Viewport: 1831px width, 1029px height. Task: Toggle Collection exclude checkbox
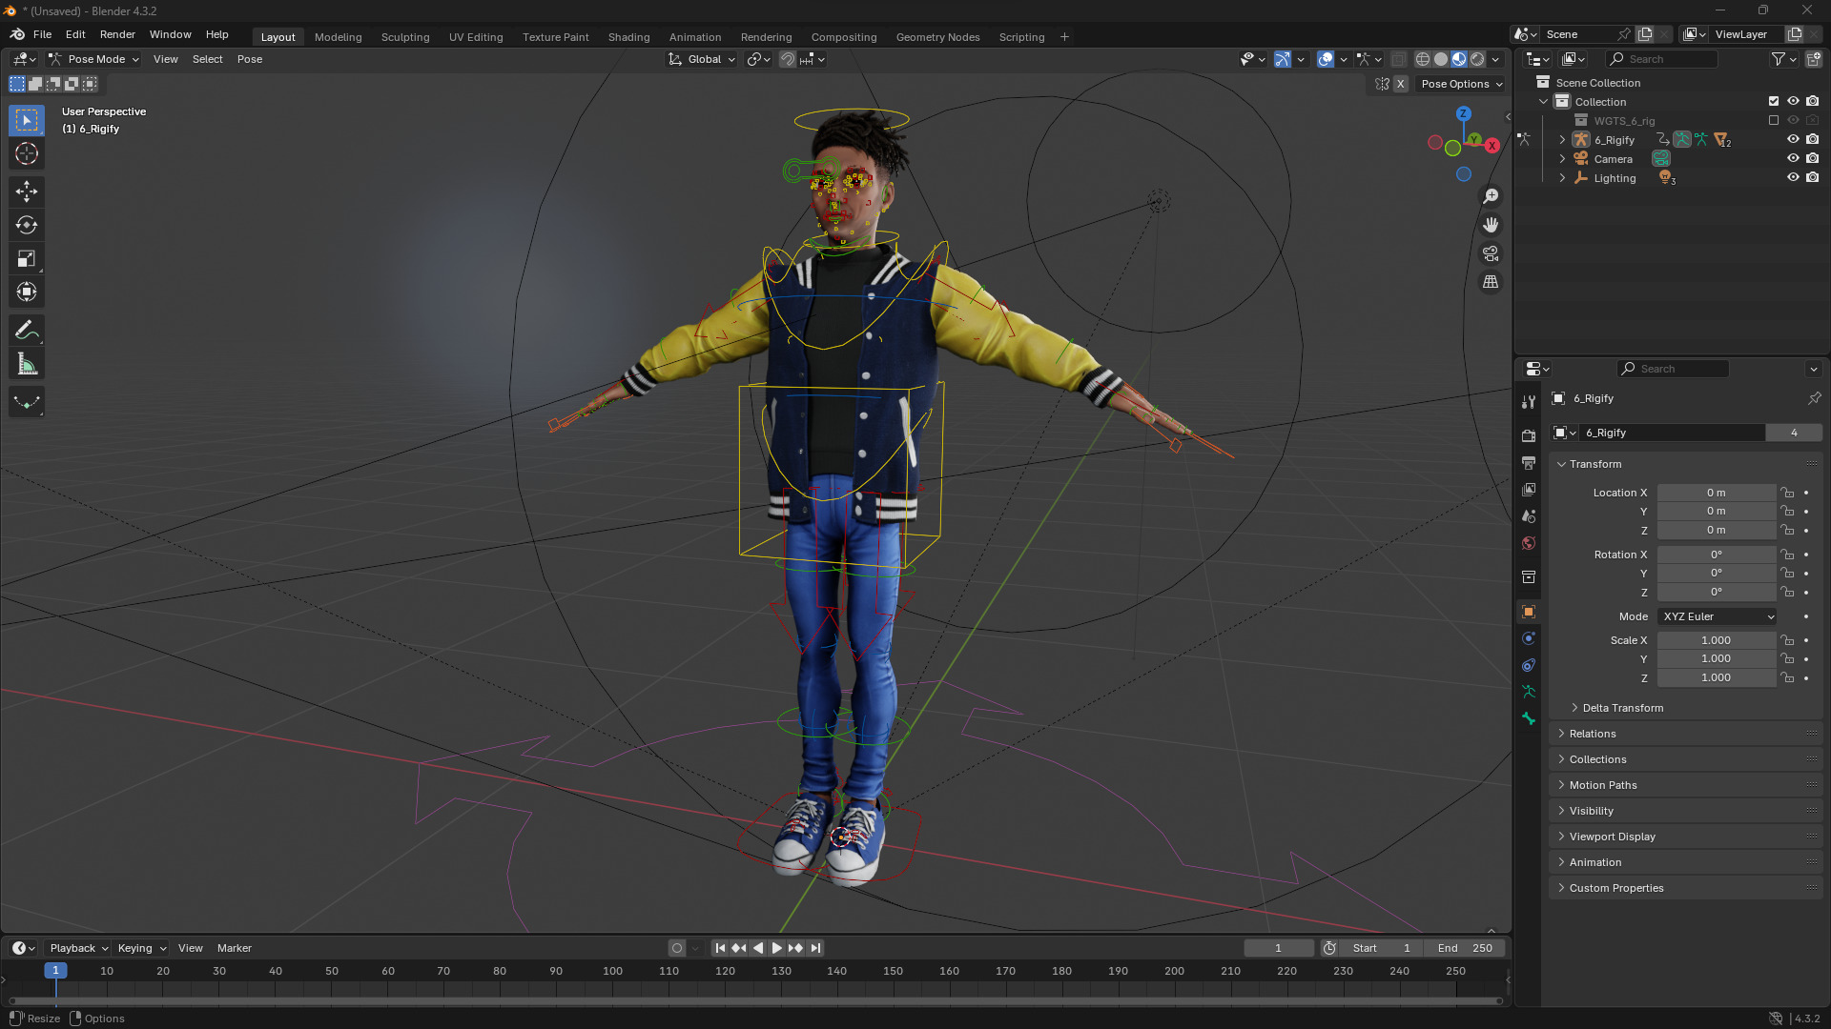click(x=1774, y=101)
